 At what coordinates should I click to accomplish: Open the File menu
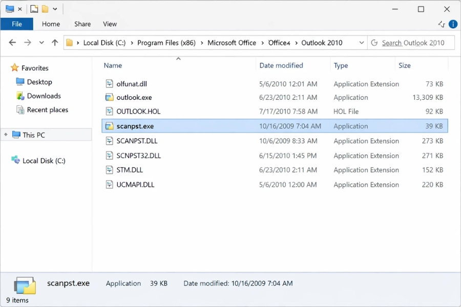pyautogui.click(x=17, y=24)
